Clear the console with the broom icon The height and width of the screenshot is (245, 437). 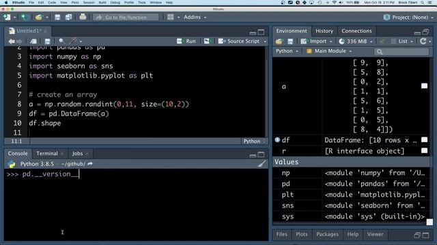tap(262, 164)
